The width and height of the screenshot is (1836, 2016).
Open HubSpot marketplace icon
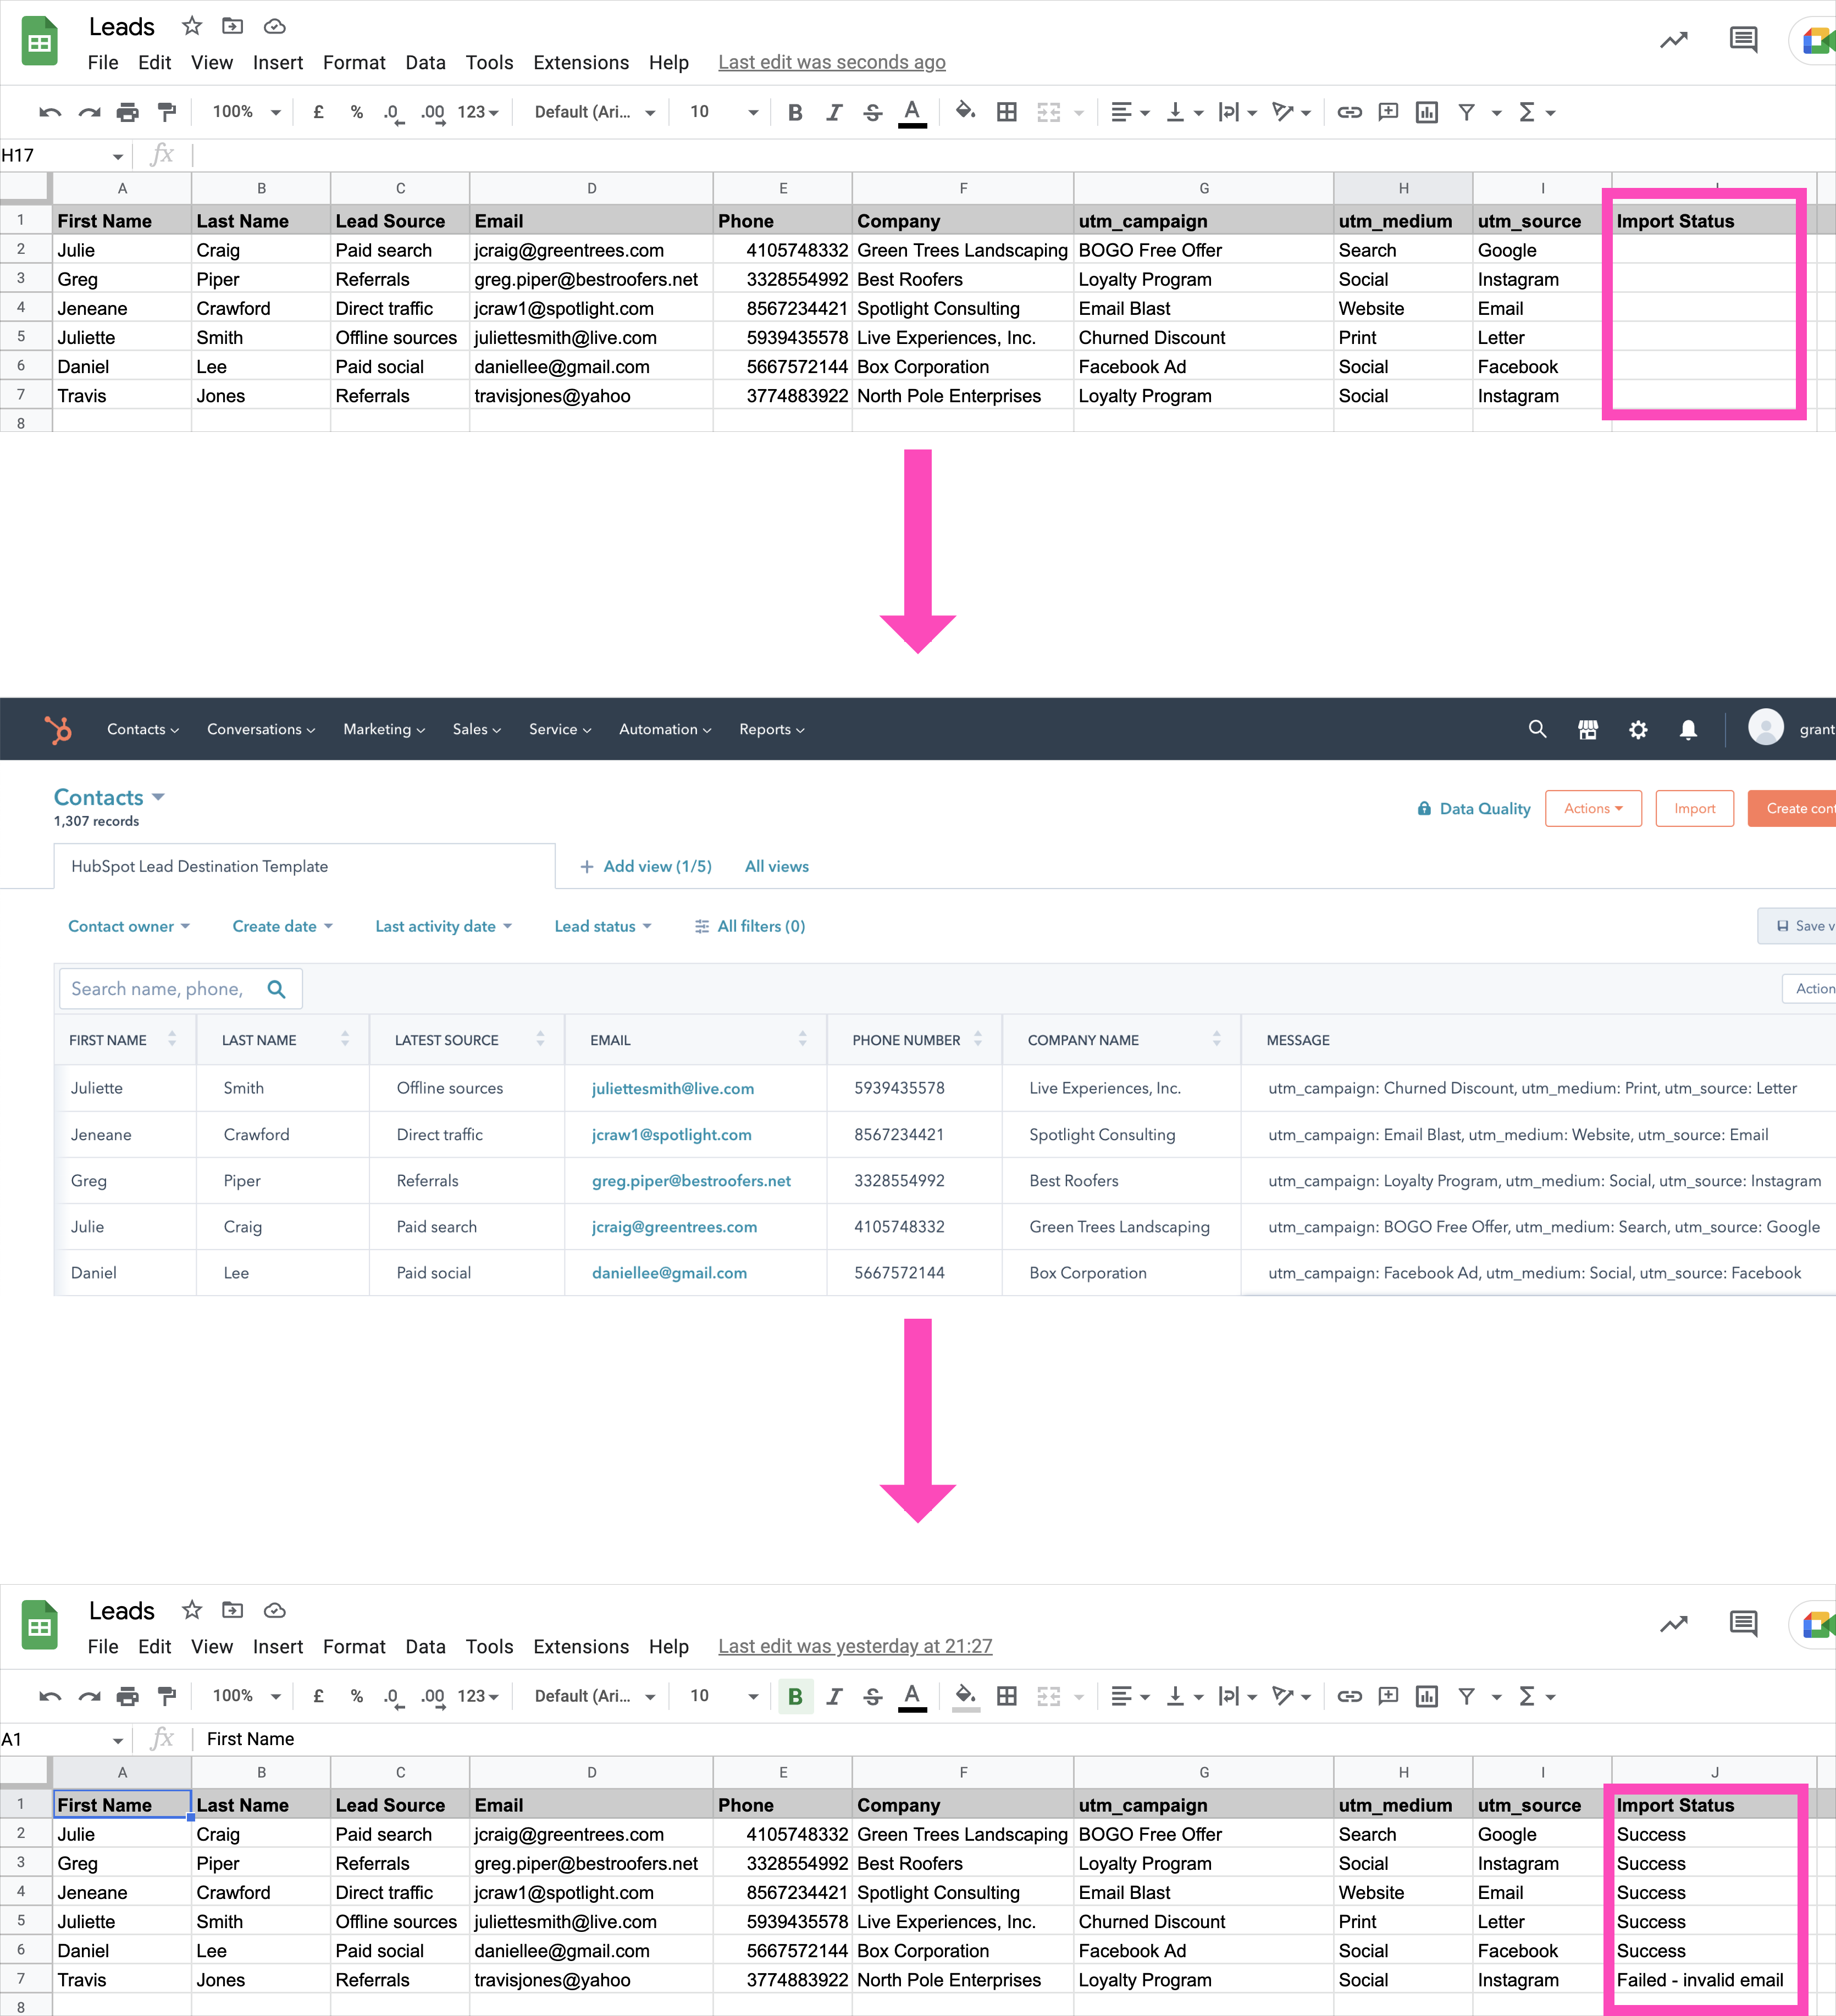[x=1588, y=730]
